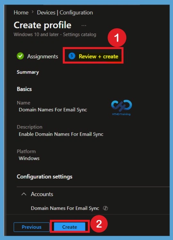Click the Basics heading

(24, 89)
